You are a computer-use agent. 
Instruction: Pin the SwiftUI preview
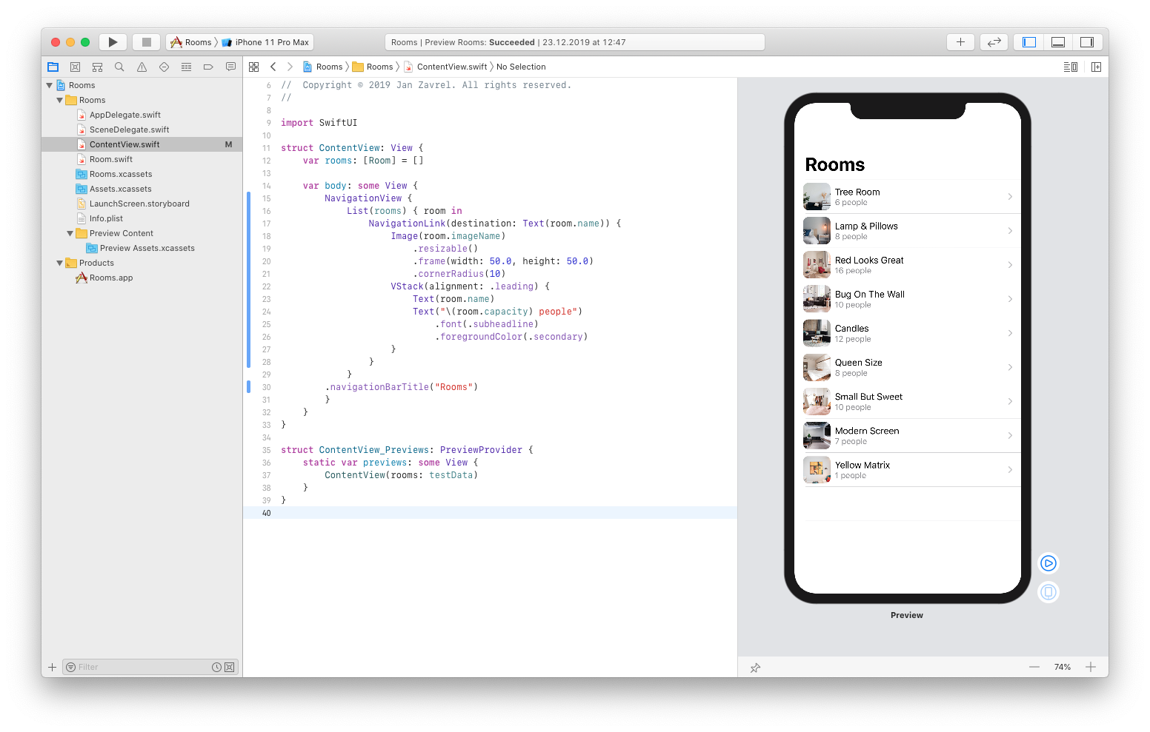tap(755, 667)
